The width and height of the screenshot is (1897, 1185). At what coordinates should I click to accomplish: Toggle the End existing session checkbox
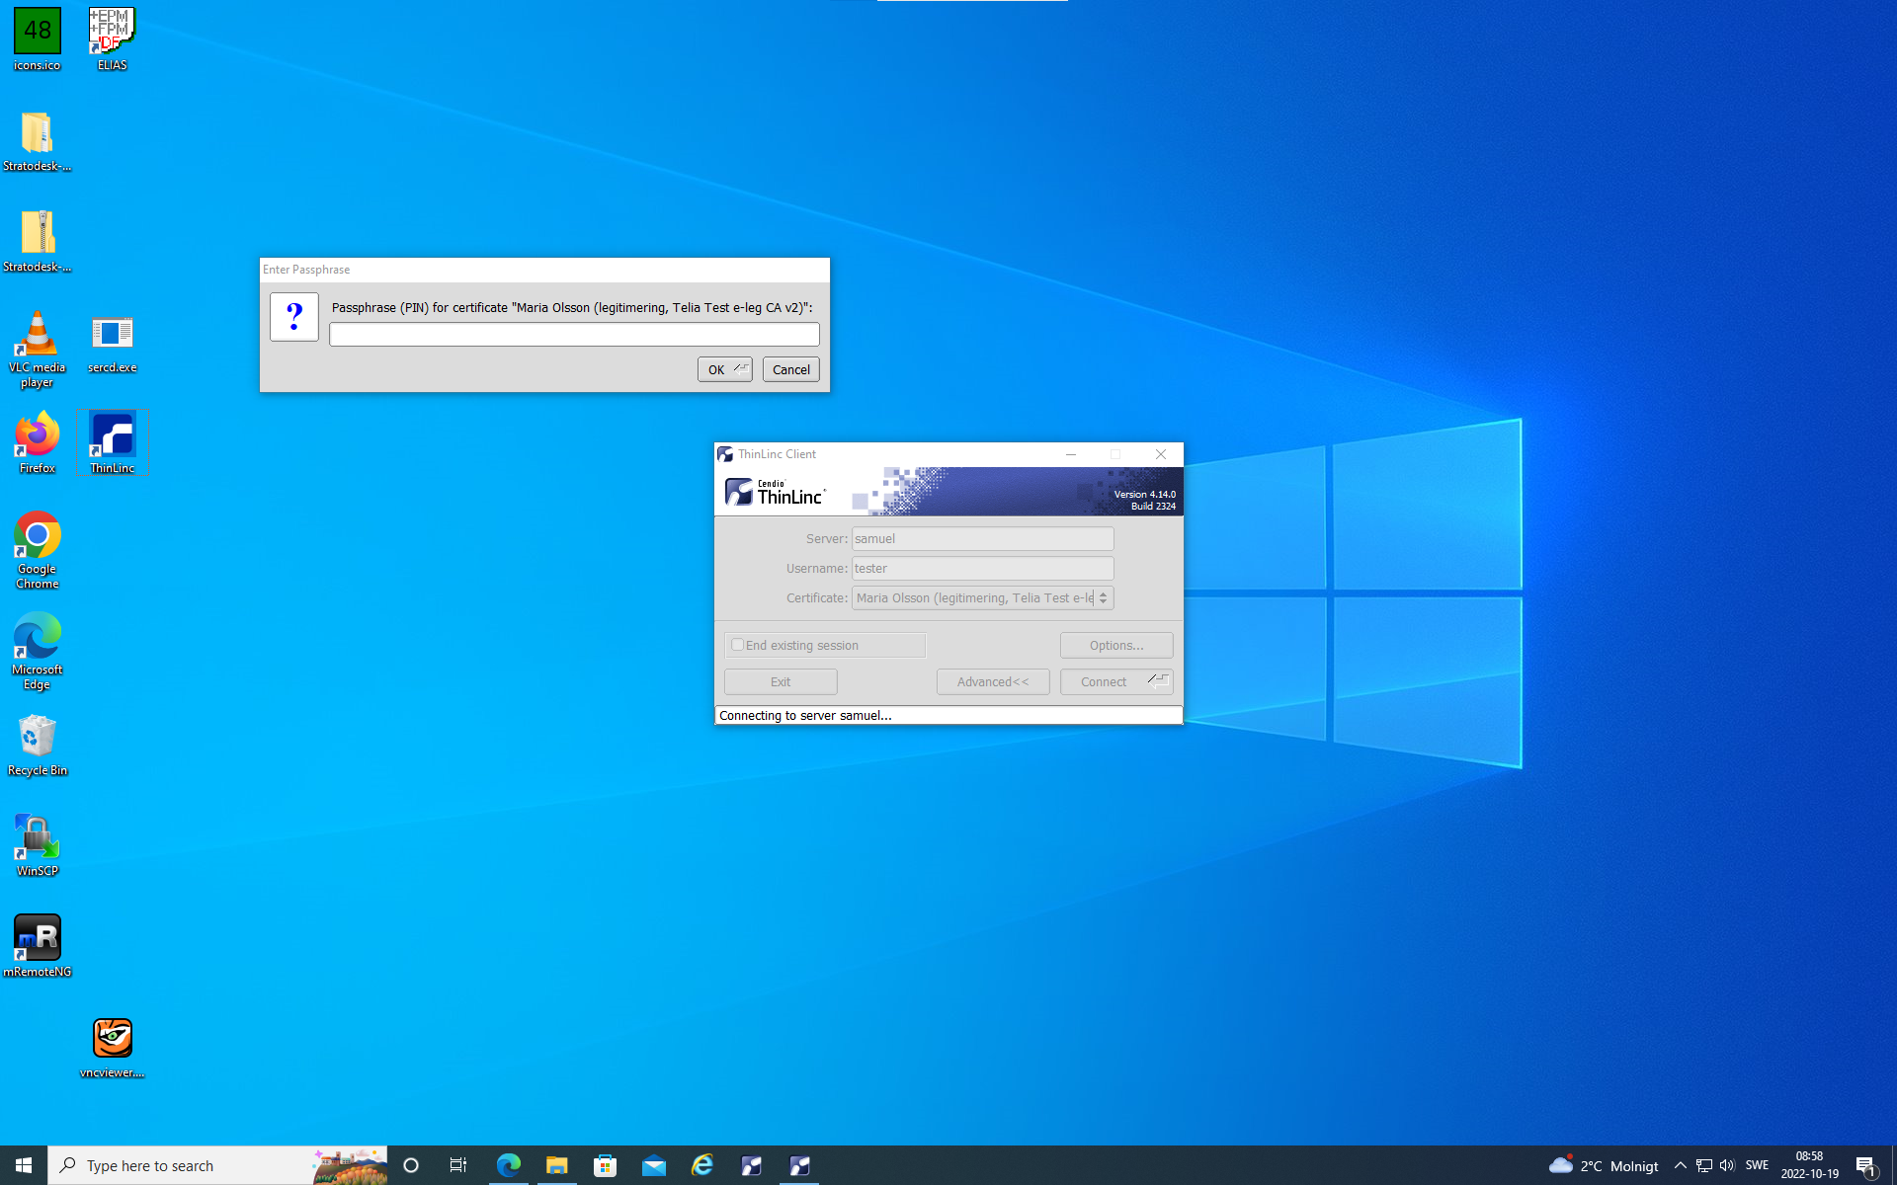pos(737,645)
